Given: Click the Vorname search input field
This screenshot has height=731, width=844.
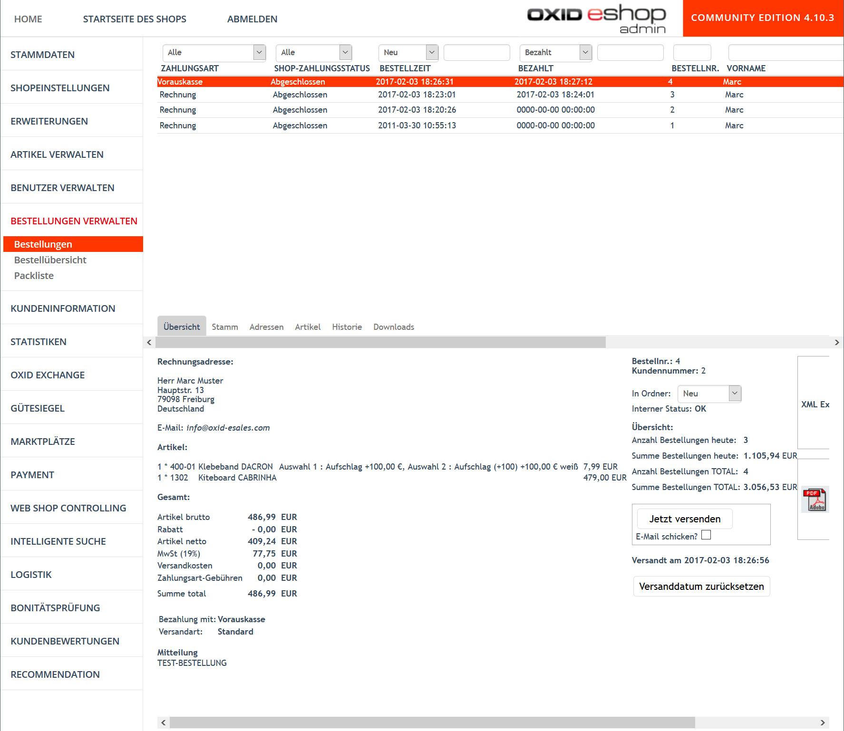Looking at the screenshot, I should [786, 52].
